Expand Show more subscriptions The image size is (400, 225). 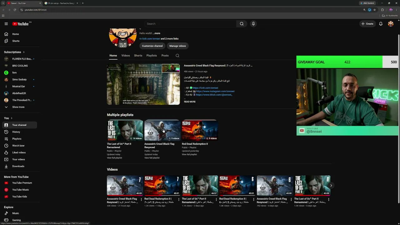[19, 107]
